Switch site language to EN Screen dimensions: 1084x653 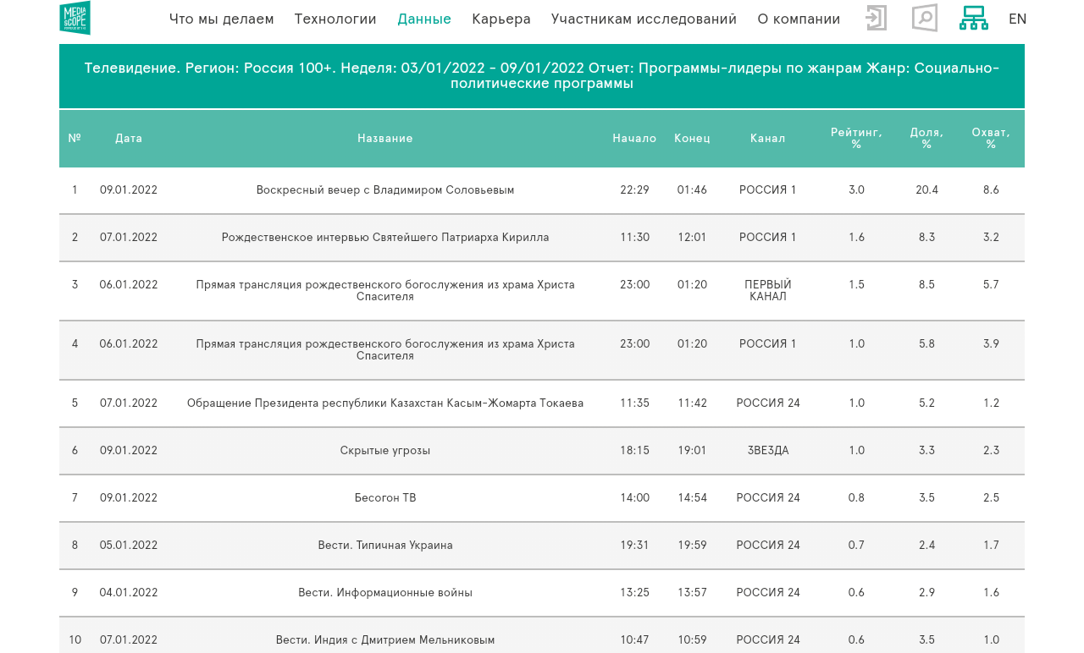(x=1017, y=19)
